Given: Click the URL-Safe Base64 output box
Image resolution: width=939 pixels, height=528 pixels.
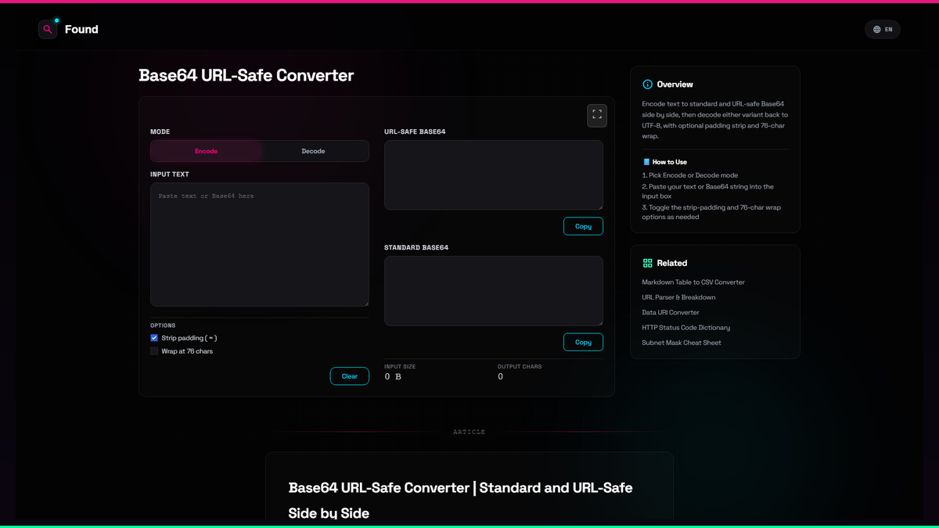Looking at the screenshot, I should (x=494, y=175).
